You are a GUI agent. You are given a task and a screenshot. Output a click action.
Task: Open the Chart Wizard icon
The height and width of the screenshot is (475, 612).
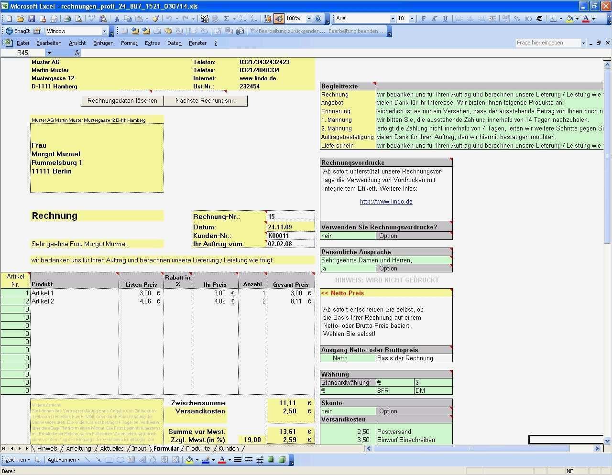click(x=267, y=18)
